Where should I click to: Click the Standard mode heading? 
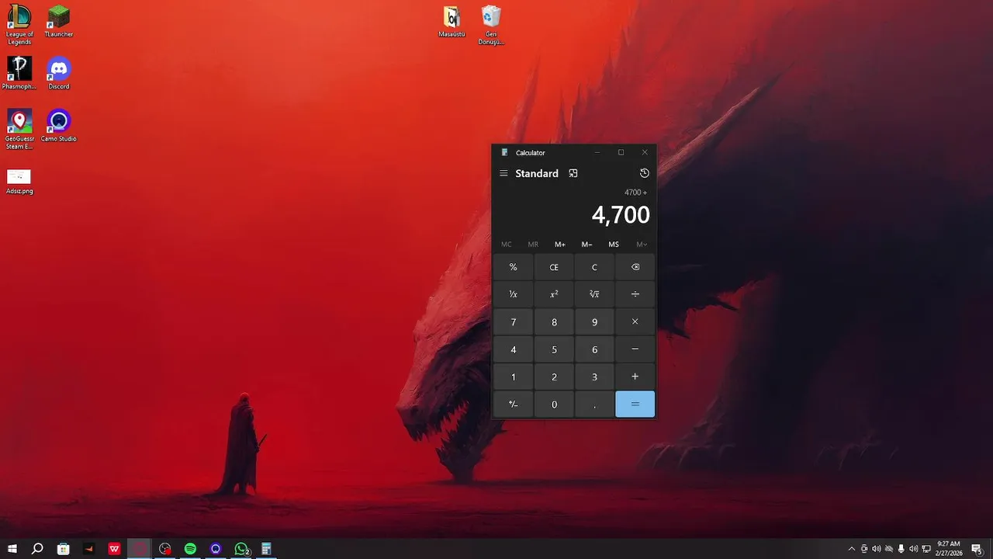(x=537, y=173)
